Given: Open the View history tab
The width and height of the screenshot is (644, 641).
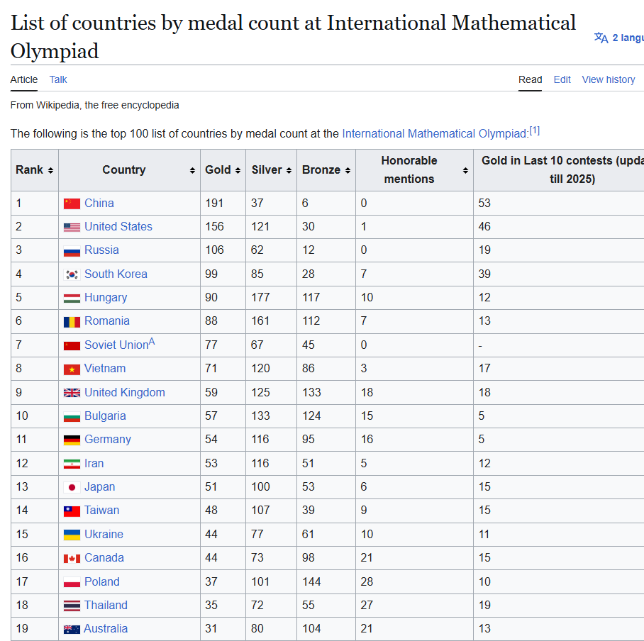Looking at the screenshot, I should click(x=609, y=79).
